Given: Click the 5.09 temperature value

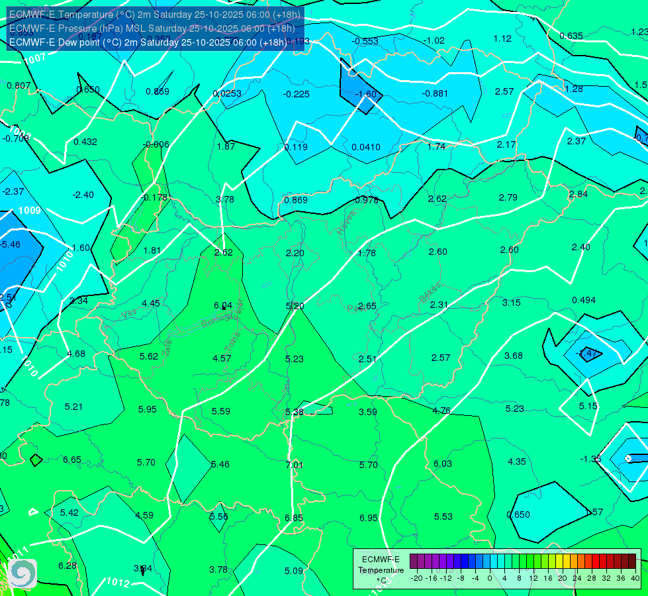Looking at the screenshot, I should pyautogui.click(x=294, y=571).
